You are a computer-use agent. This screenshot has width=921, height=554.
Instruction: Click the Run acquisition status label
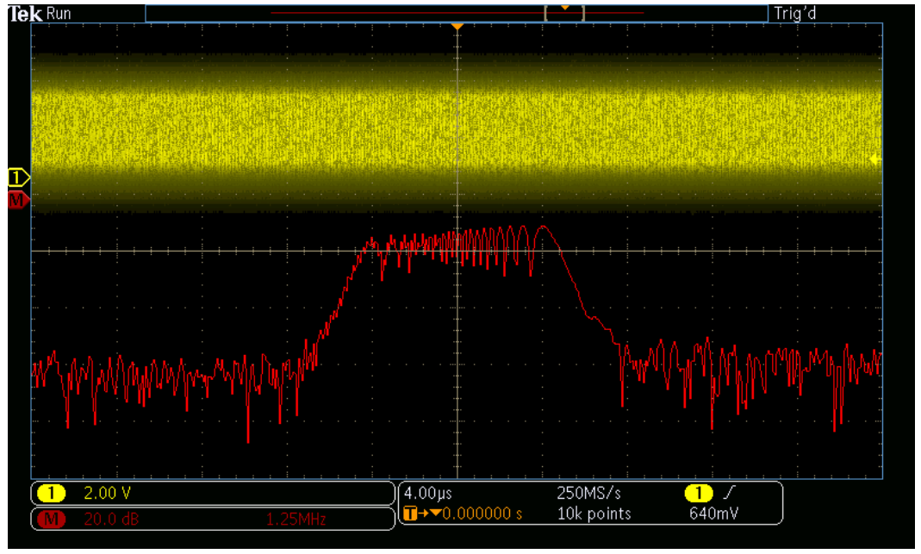pos(59,13)
